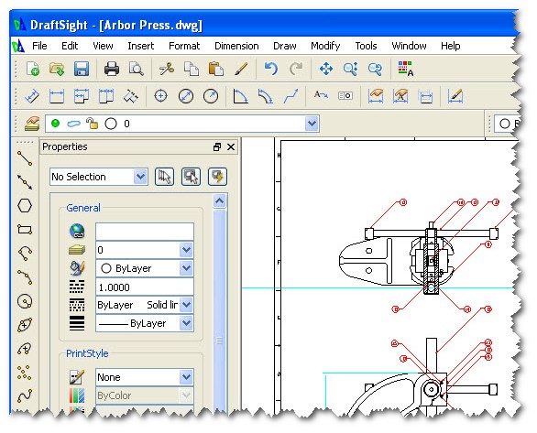Viewport: 537px width, 433px height.
Task: Open the Layers Manager icon
Action: point(33,124)
